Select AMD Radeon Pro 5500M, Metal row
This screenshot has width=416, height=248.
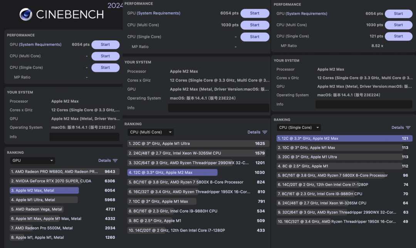pyautogui.click(x=64, y=228)
